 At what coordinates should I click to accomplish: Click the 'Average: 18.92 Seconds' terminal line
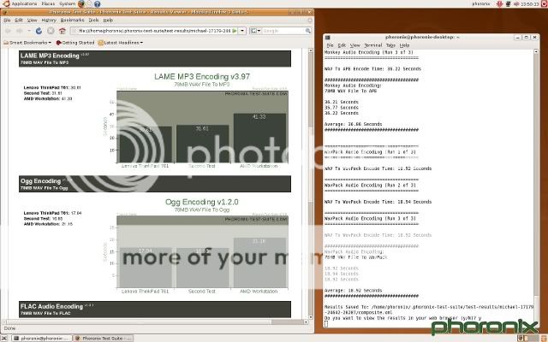pos(353,291)
